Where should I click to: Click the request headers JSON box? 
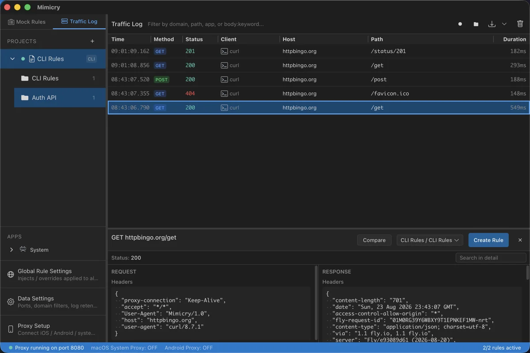pos(211,314)
